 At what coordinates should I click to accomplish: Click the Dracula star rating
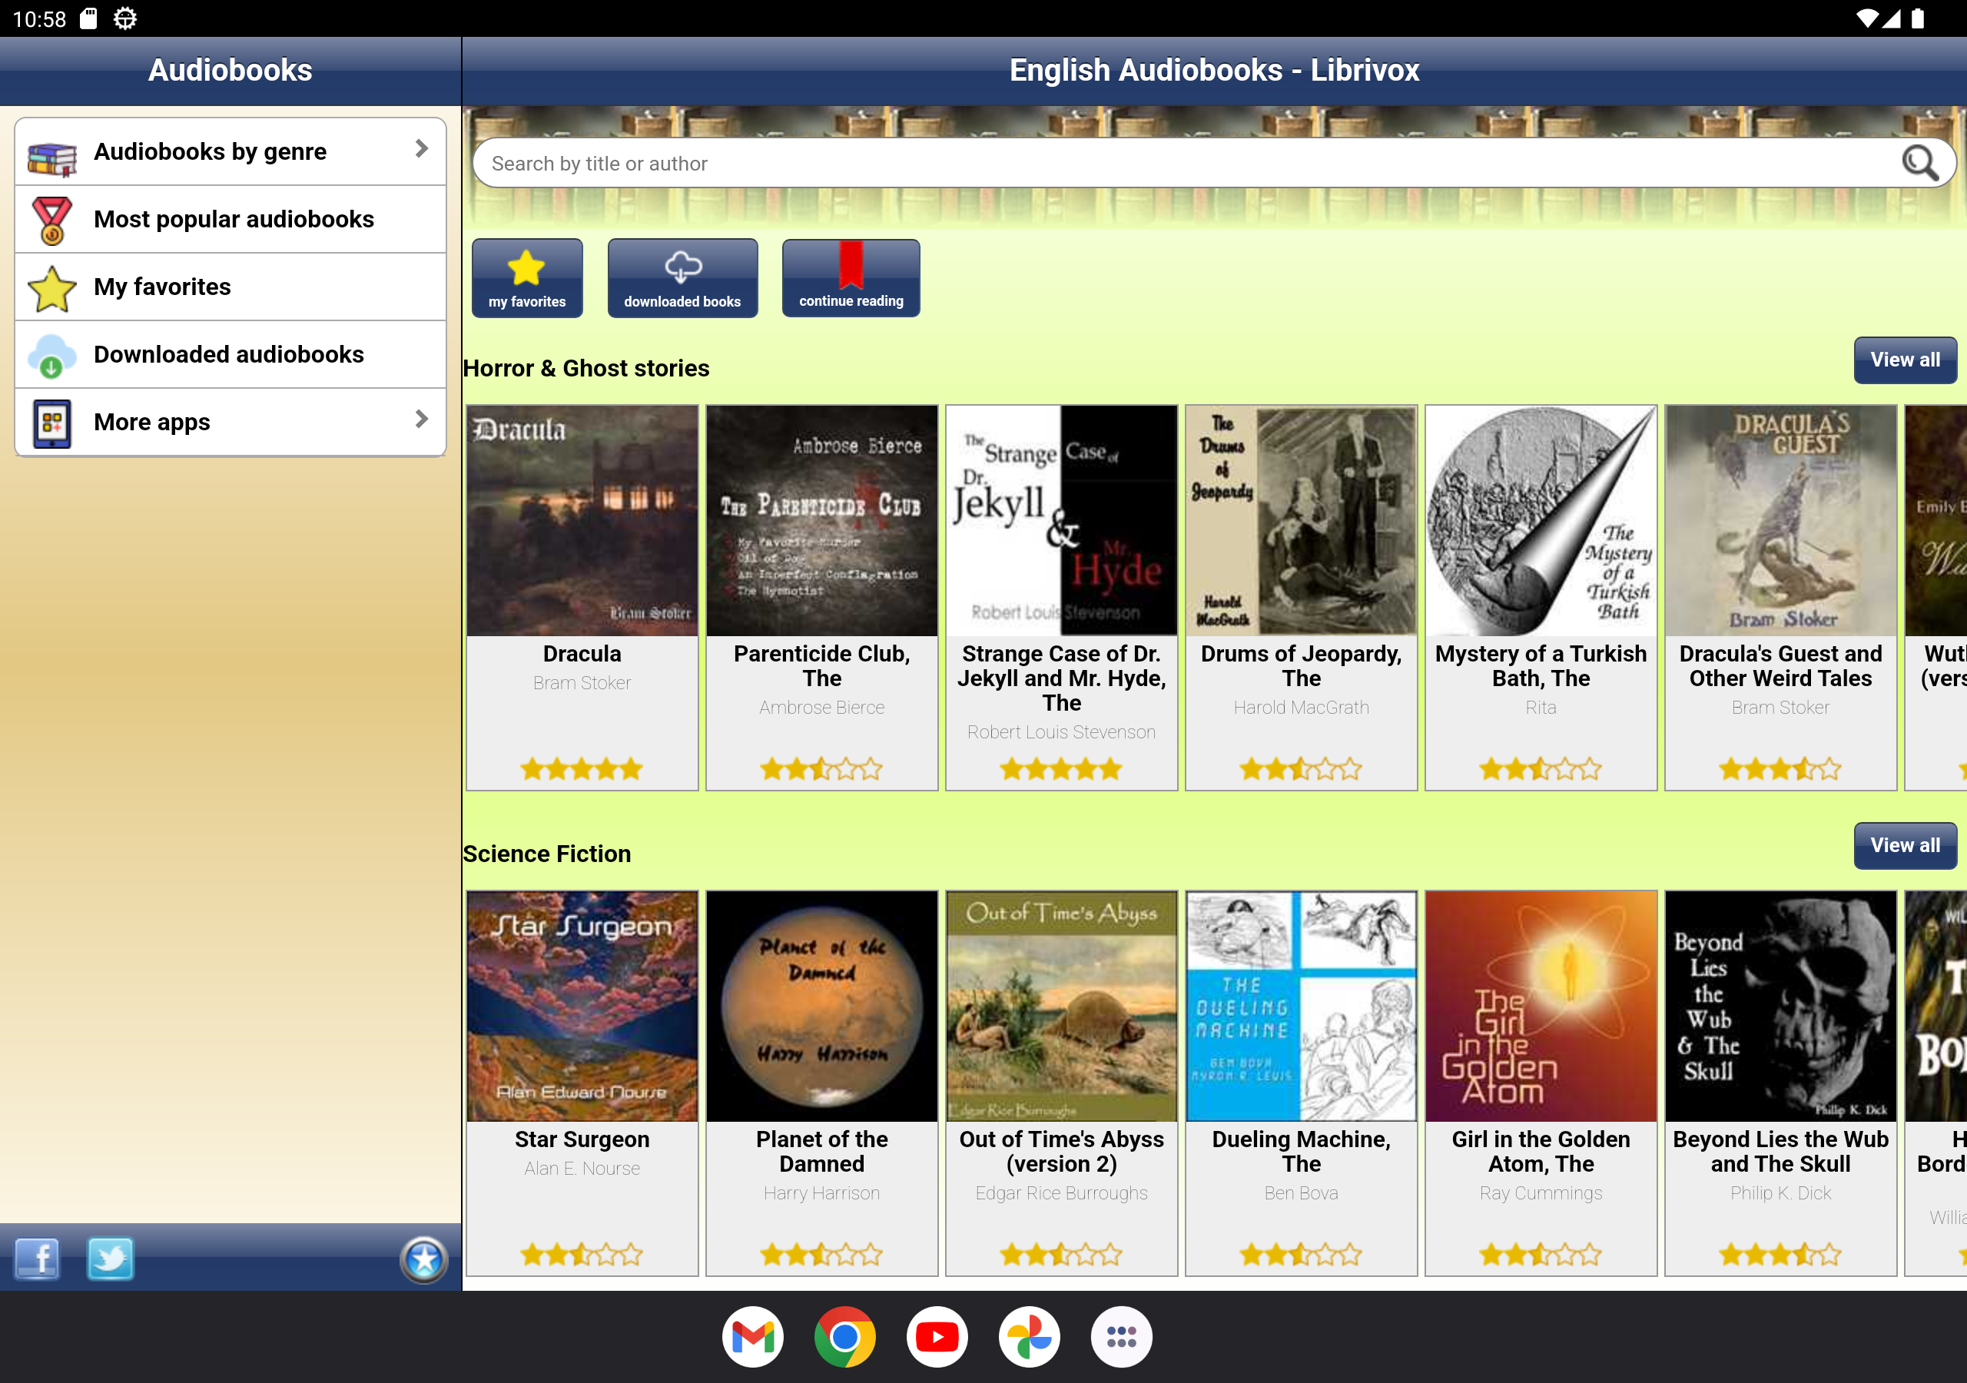(x=582, y=768)
